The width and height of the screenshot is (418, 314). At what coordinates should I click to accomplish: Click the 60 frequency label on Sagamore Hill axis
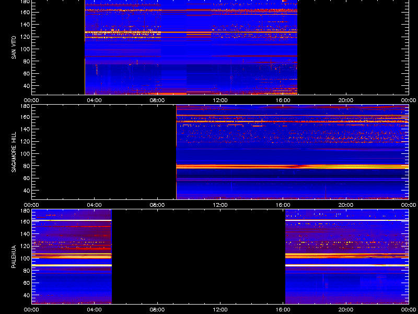point(27,178)
